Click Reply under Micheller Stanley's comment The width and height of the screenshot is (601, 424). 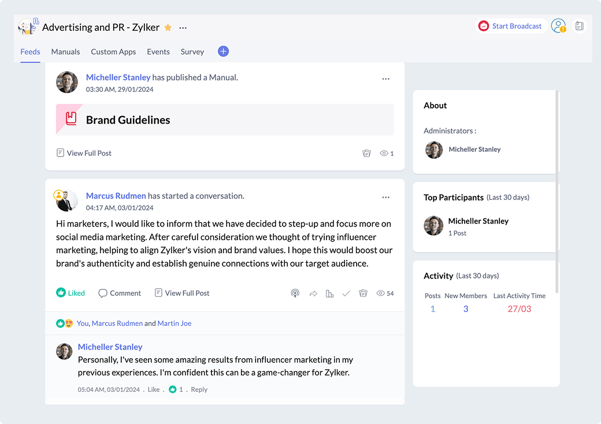[x=199, y=389]
